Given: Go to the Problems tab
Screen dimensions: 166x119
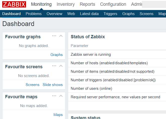Looking at the screenshot, I should click(34, 14).
